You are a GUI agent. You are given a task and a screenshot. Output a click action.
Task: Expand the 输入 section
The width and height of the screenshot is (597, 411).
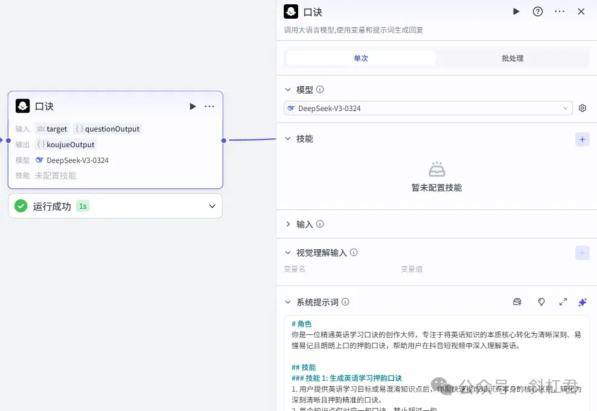(x=288, y=224)
